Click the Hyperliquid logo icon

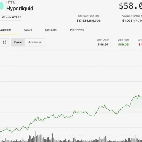point(1,5)
